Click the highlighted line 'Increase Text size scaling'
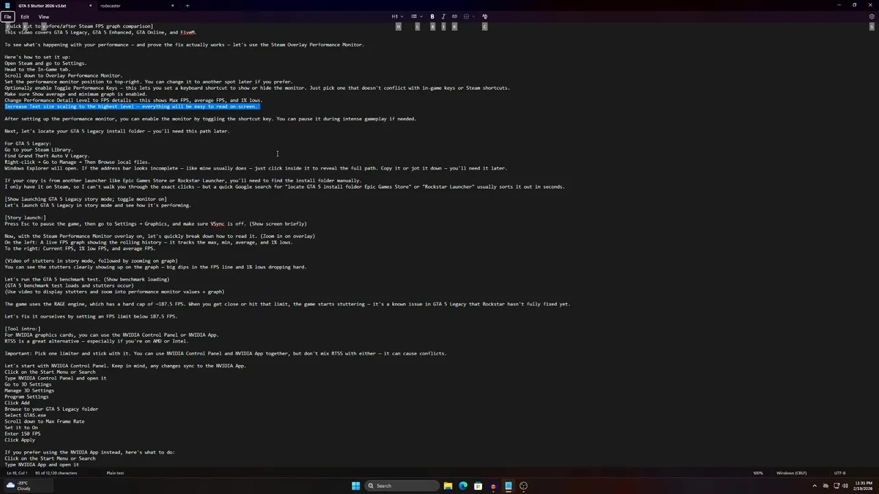This screenshot has height=494, width=879. click(132, 106)
